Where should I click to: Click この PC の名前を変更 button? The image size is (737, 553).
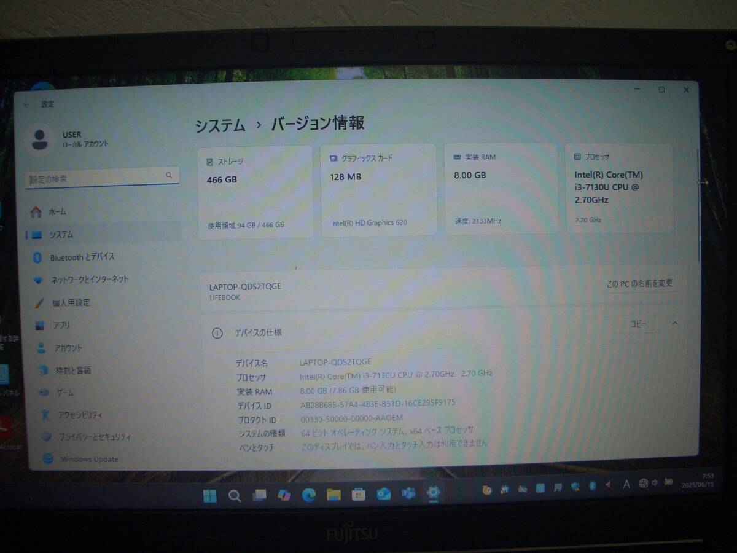click(640, 283)
